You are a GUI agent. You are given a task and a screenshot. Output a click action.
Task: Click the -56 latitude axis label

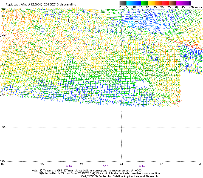pos(2,95)
